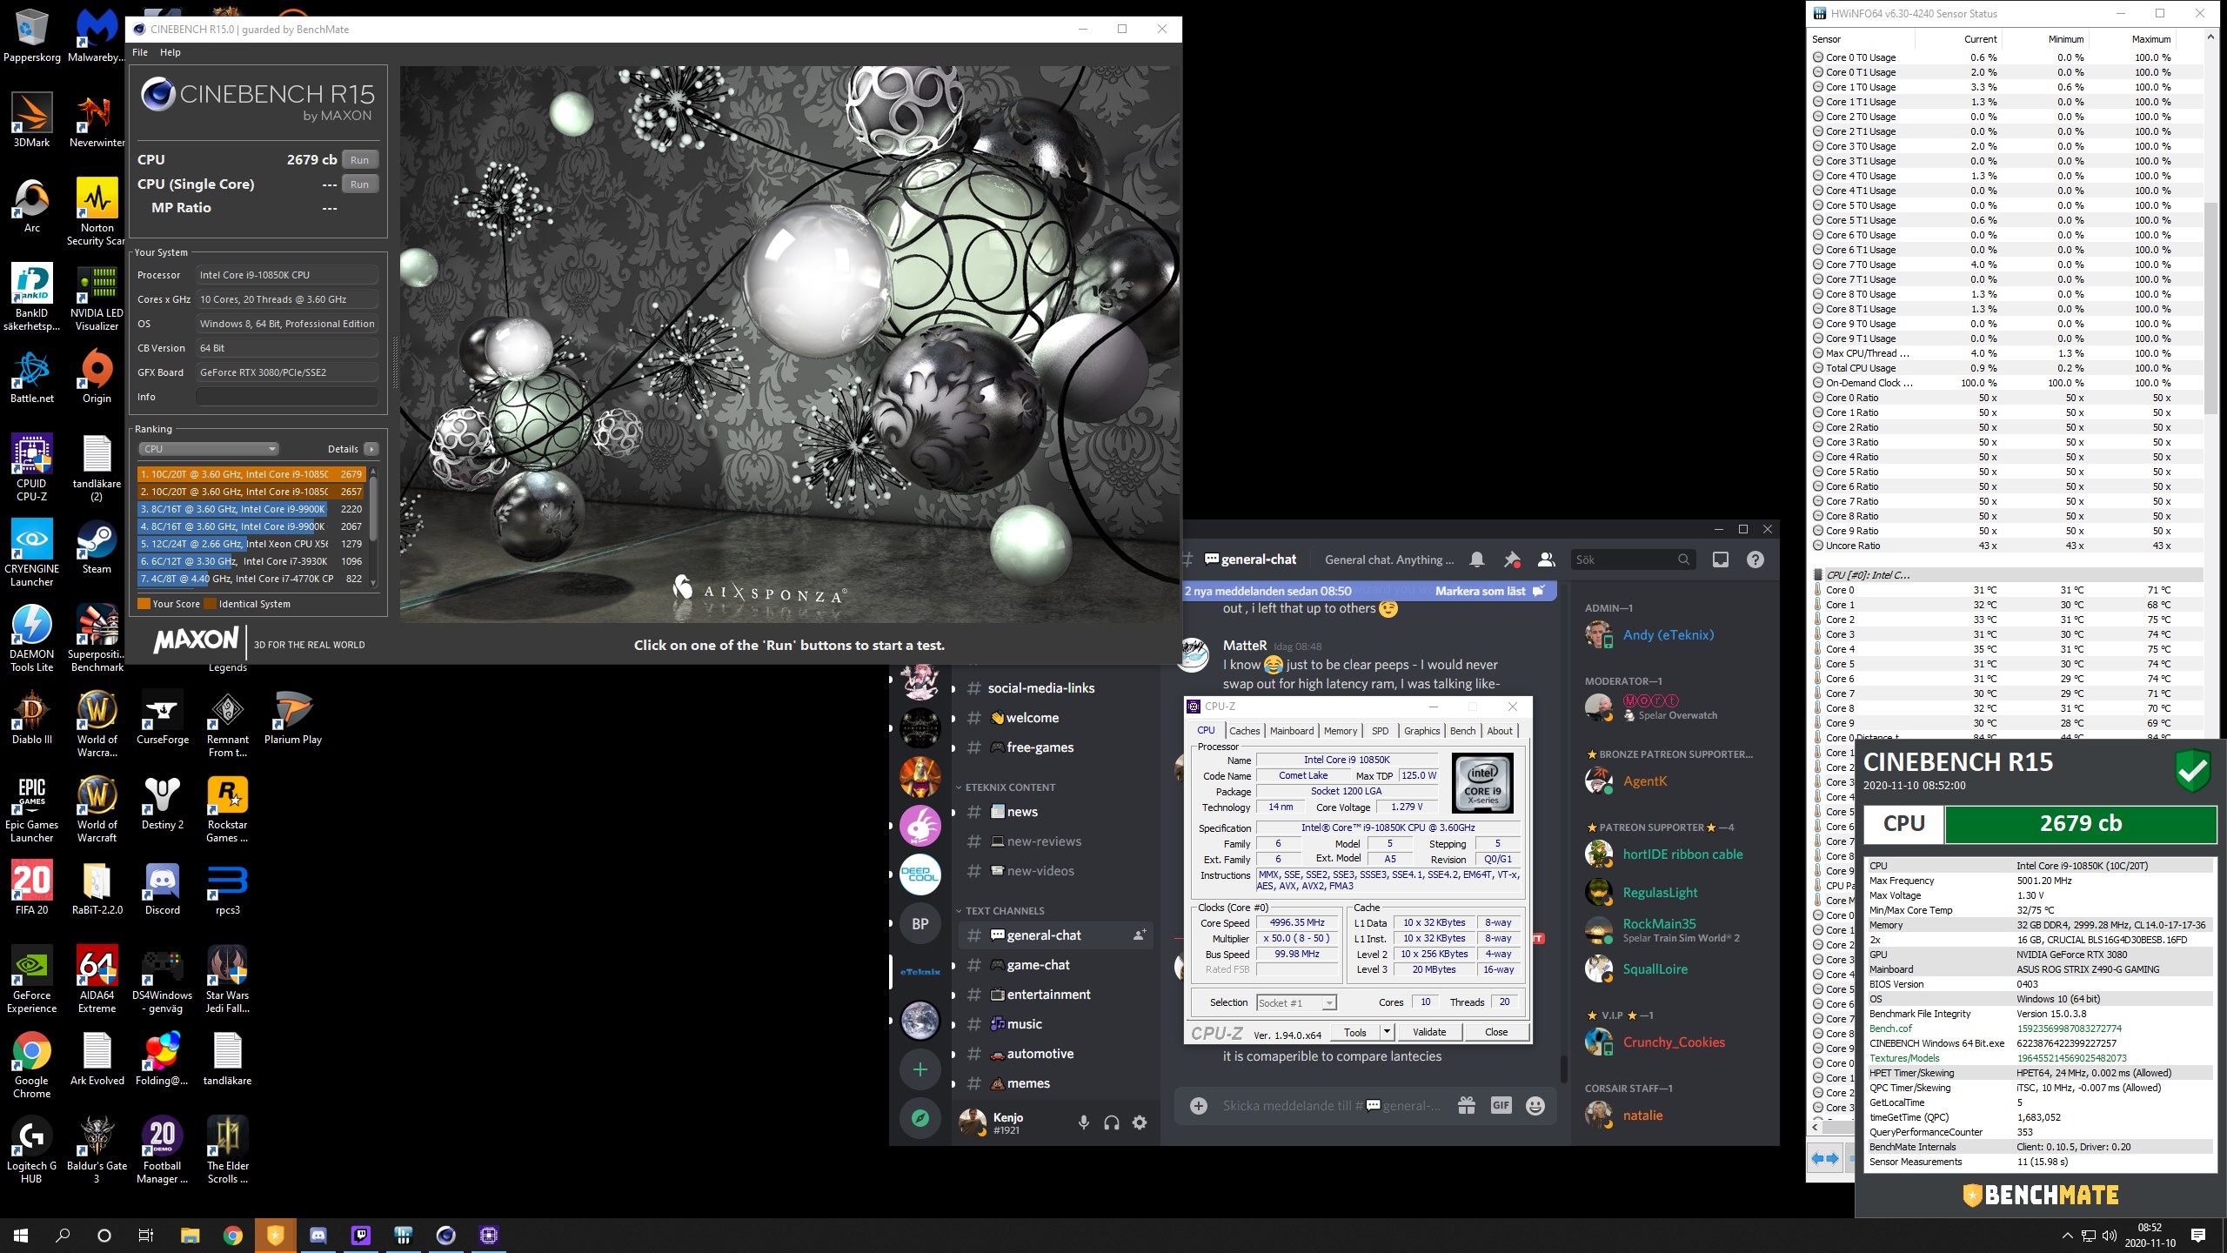Click the CPU-Z Tools button
The width and height of the screenshot is (2227, 1253).
1355,1032
